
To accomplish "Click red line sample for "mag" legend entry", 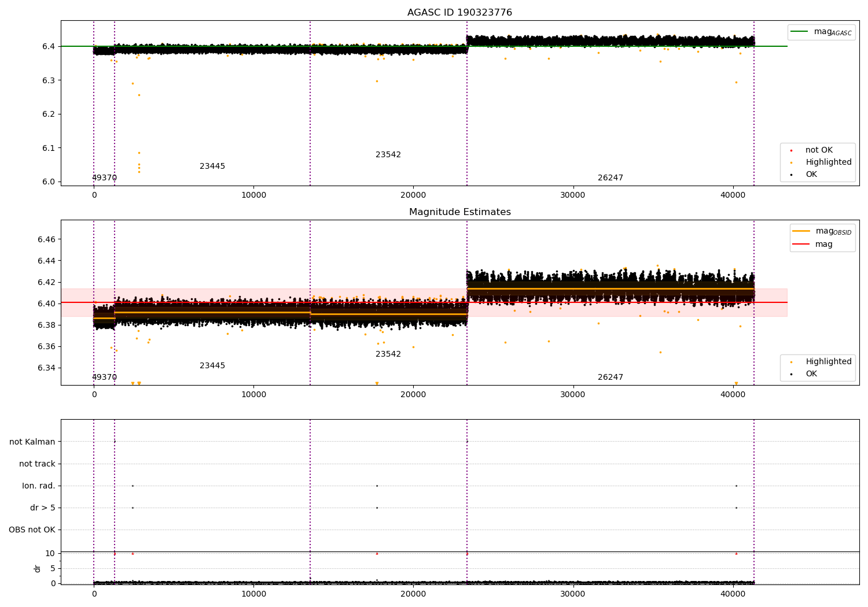I will pos(801,244).
